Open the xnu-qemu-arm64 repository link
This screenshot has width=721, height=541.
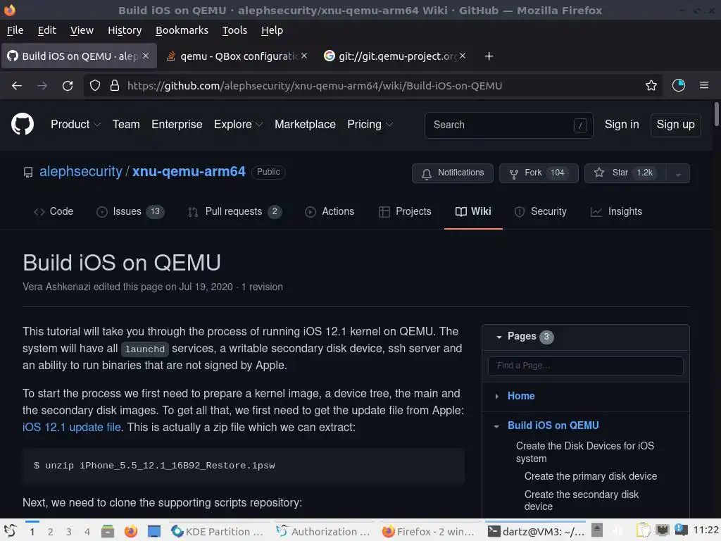pos(189,172)
